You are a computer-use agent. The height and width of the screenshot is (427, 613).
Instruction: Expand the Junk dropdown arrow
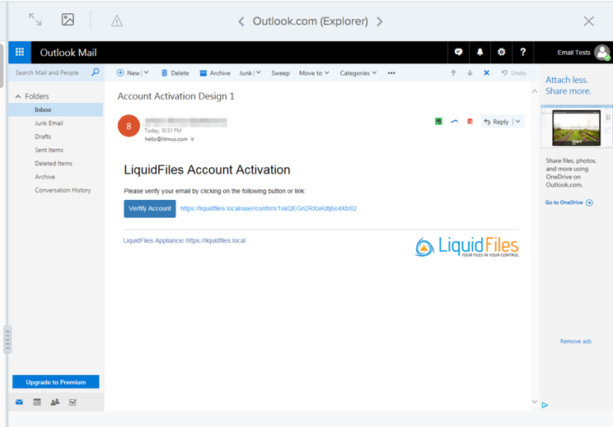259,72
